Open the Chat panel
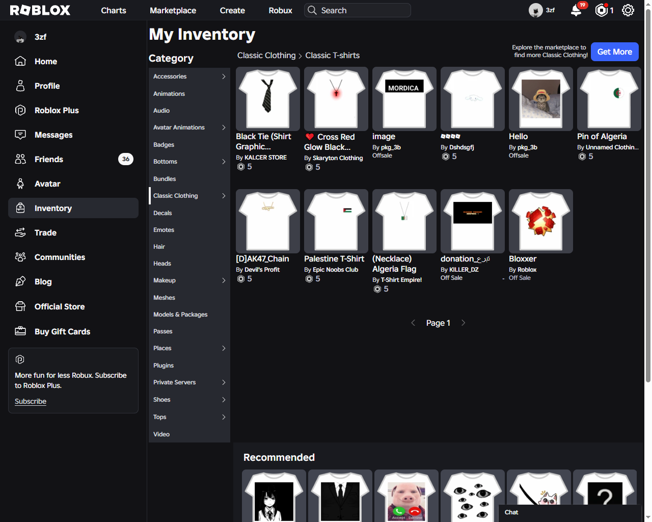This screenshot has height=522, width=652. [569, 513]
